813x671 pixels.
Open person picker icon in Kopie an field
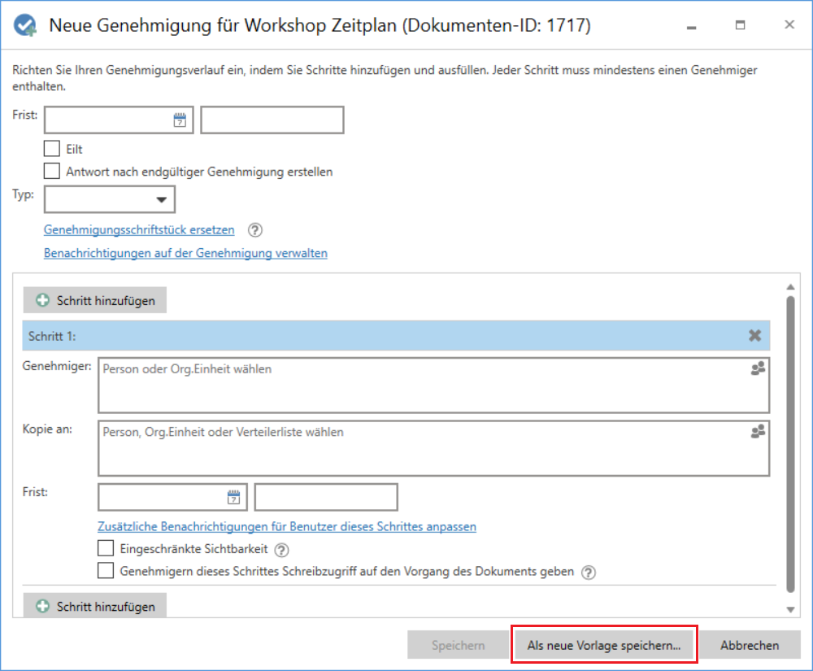[x=758, y=431]
